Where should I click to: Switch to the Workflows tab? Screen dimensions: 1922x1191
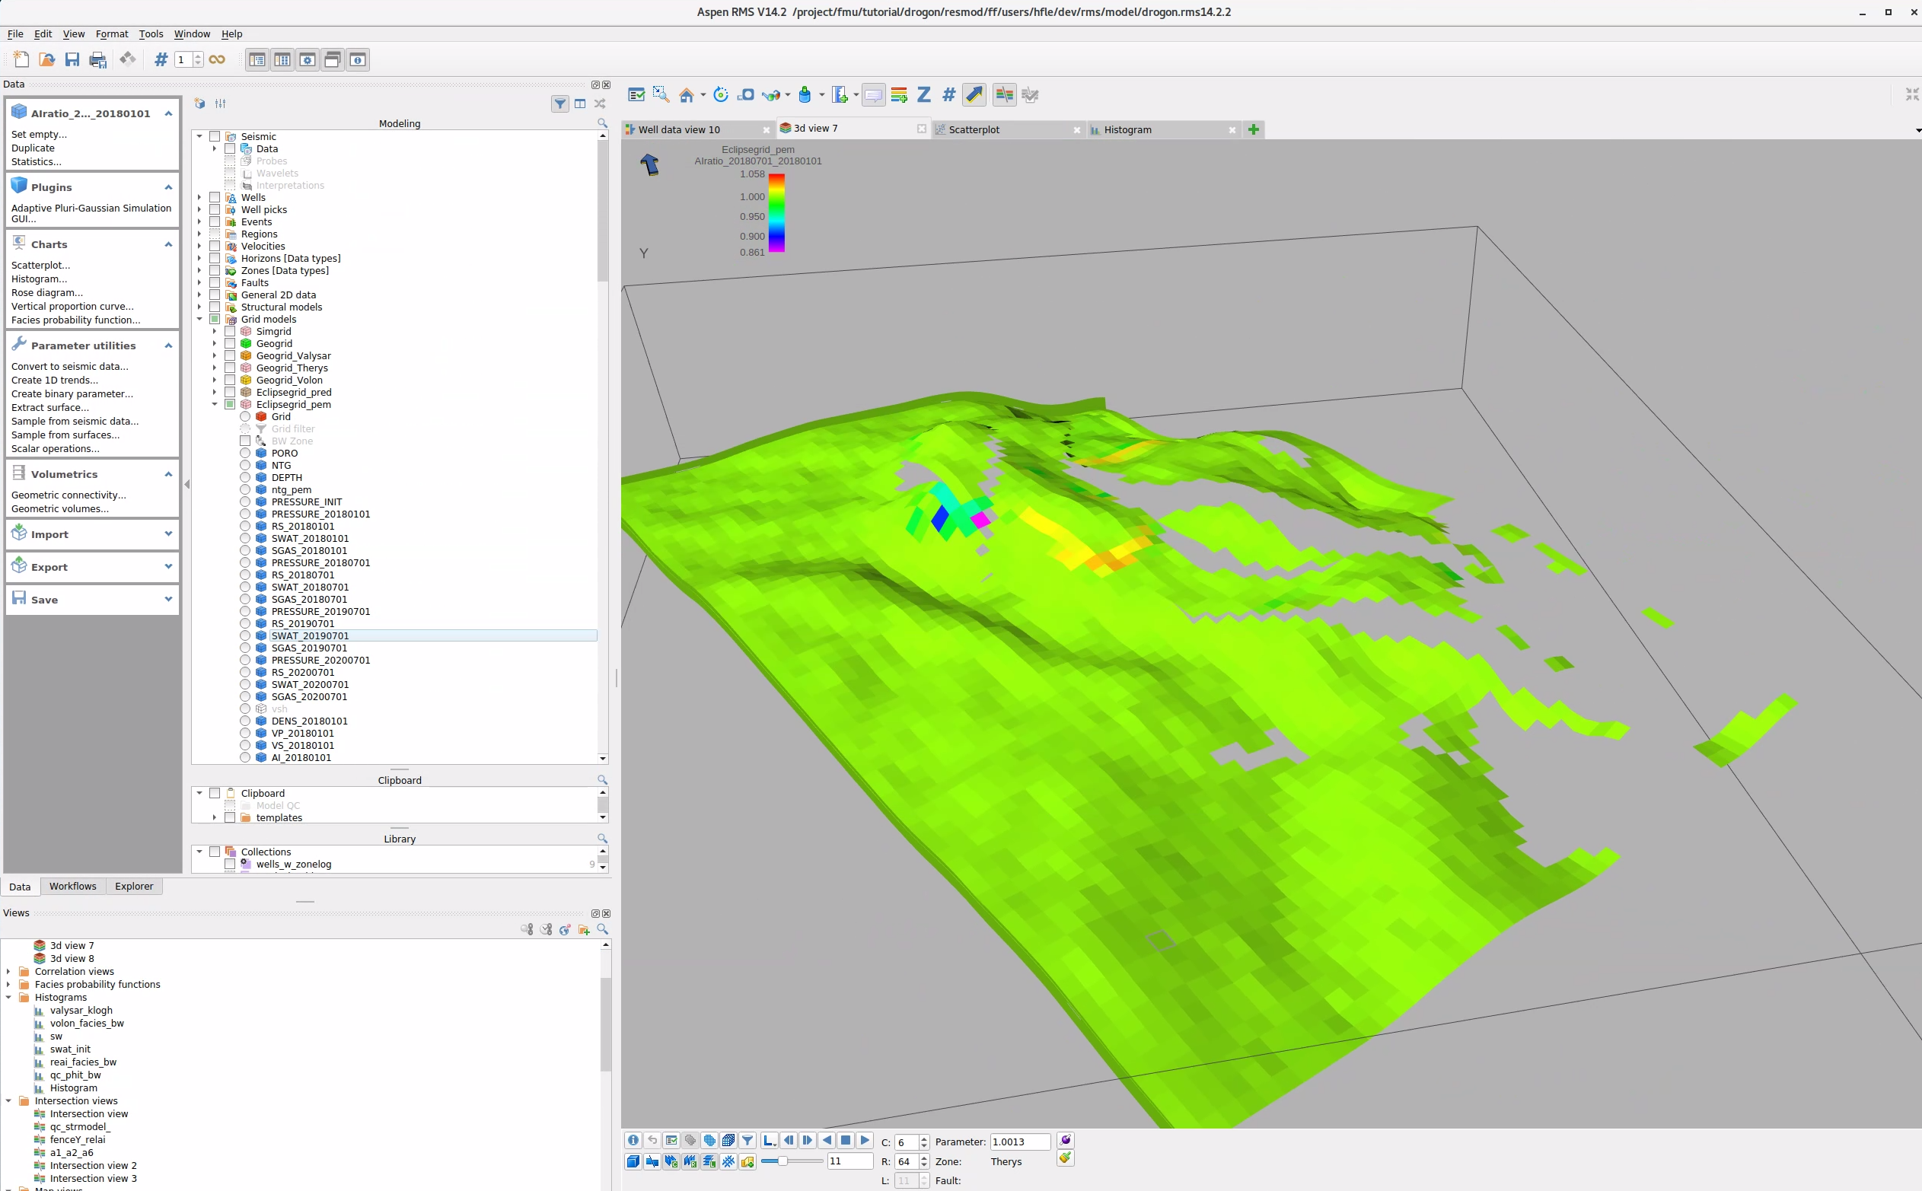point(72,886)
